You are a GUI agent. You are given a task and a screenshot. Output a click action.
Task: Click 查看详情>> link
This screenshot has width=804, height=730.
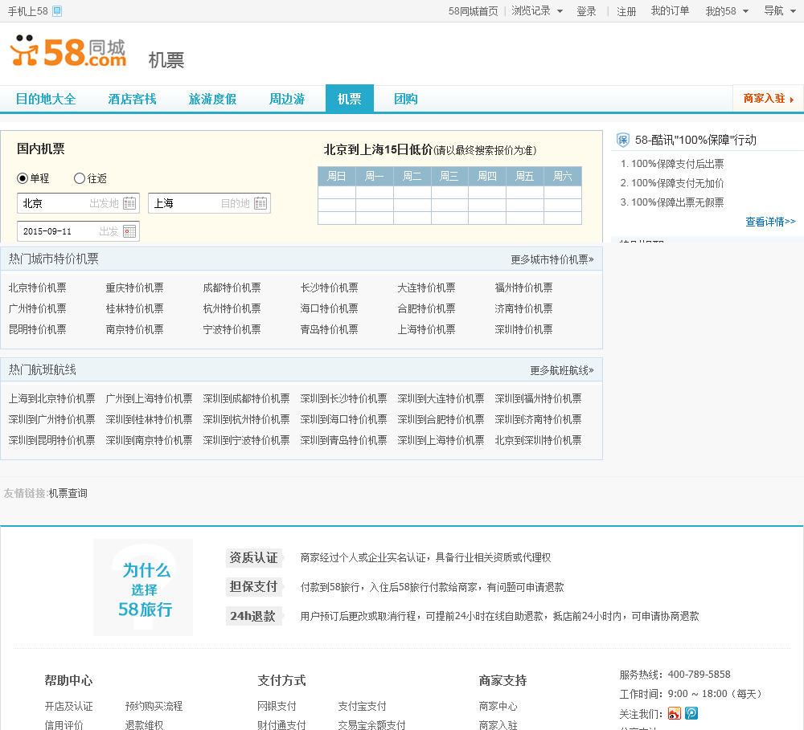[x=770, y=222]
